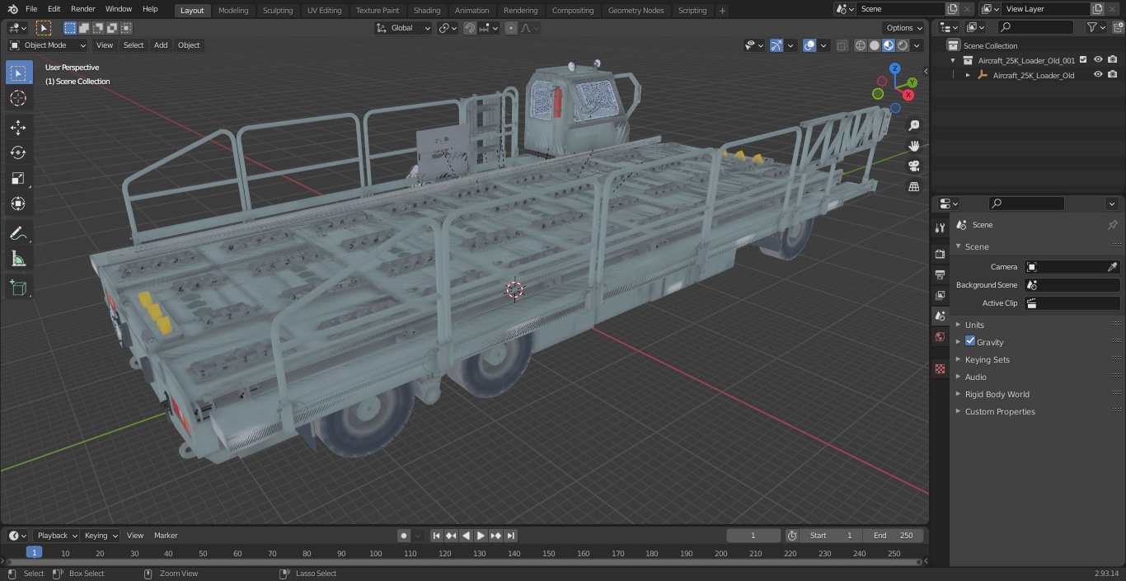Image resolution: width=1126 pixels, height=581 pixels.
Task: Select the Add Cube tool
Action: 18,288
